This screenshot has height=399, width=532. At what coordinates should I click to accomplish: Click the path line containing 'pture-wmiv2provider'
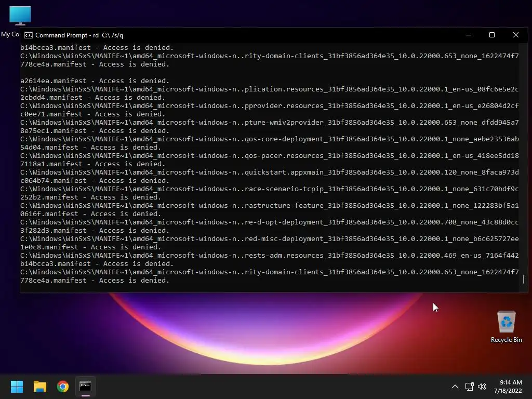coord(270,123)
